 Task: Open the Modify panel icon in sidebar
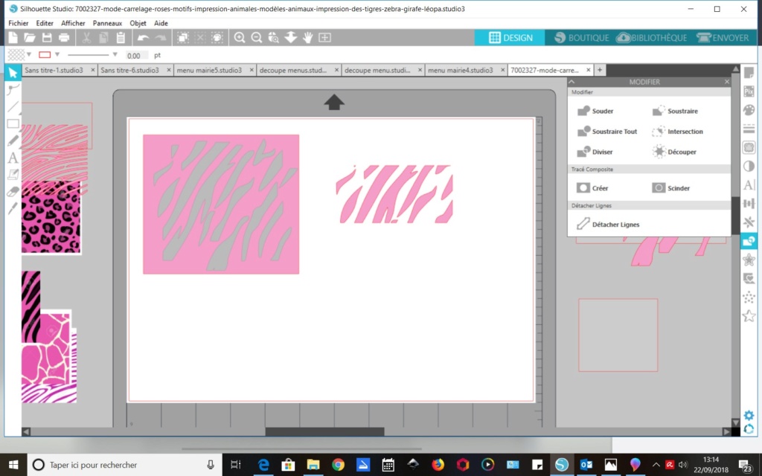749,241
